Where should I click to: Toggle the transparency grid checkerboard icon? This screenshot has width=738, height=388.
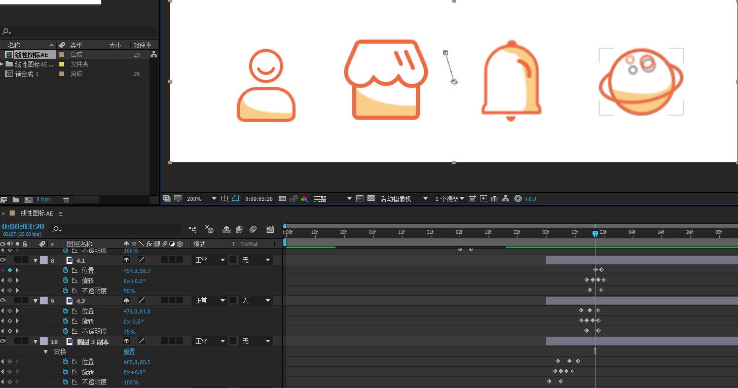point(371,199)
